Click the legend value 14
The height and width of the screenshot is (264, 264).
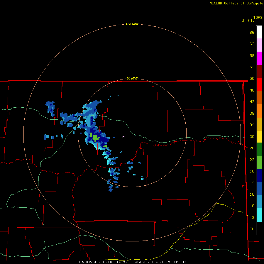pyautogui.click(x=252, y=183)
